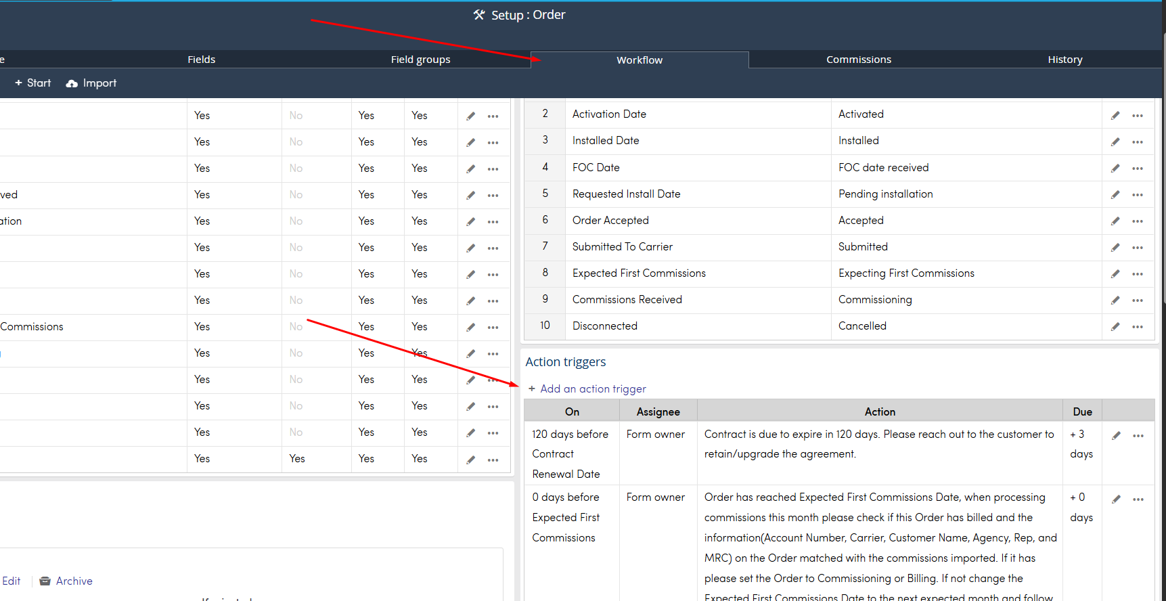The width and height of the screenshot is (1166, 601).
Task: Edit the Submitted To Carrier row
Action: [x=1115, y=248]
